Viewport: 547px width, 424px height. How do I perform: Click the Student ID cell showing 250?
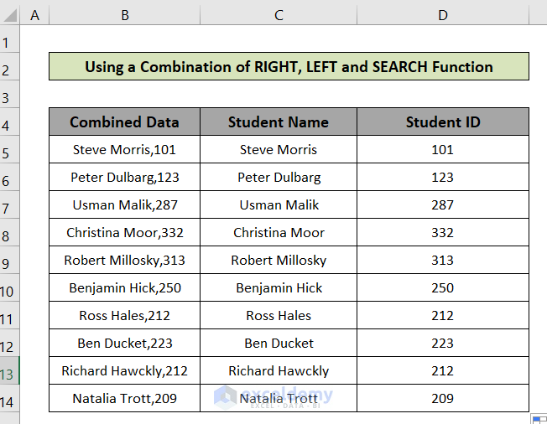click(x=443, y=287)
